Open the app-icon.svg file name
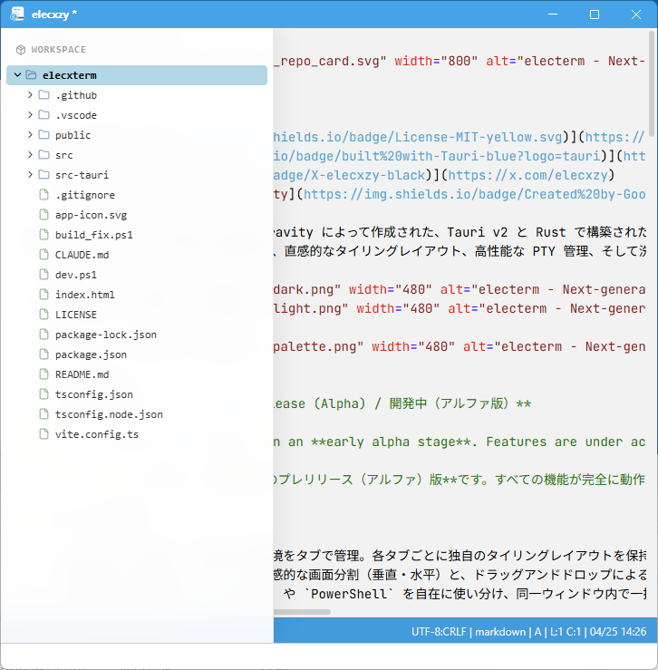This screenshot has height=670, width=658. point(91,215)
